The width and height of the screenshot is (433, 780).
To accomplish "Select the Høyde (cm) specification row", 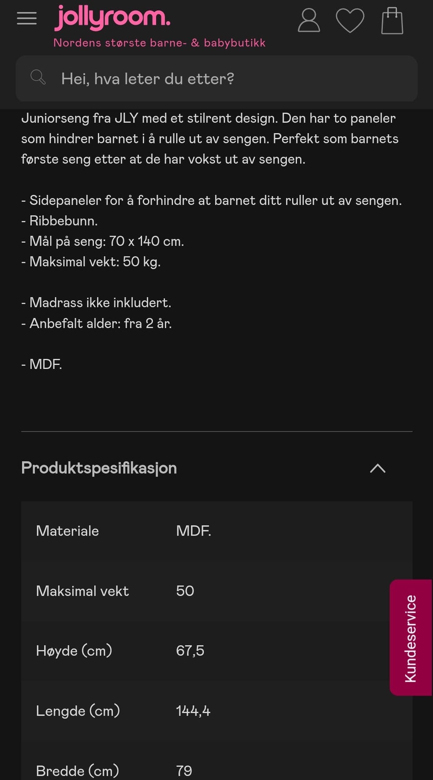I will click(216, 651).
